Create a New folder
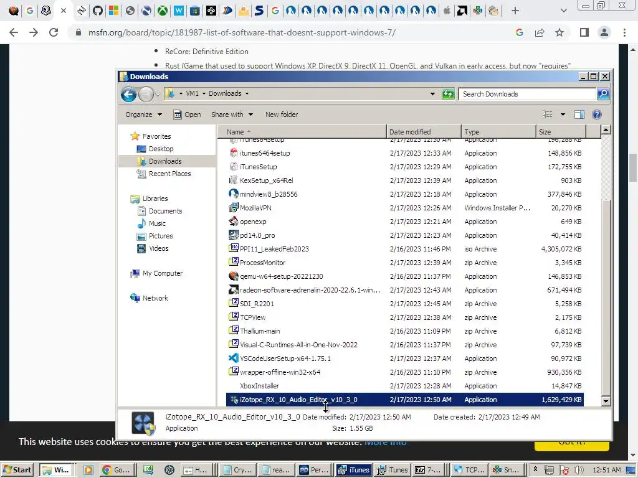The width and height of the screenshot is (638, 478). coord(282,115)
